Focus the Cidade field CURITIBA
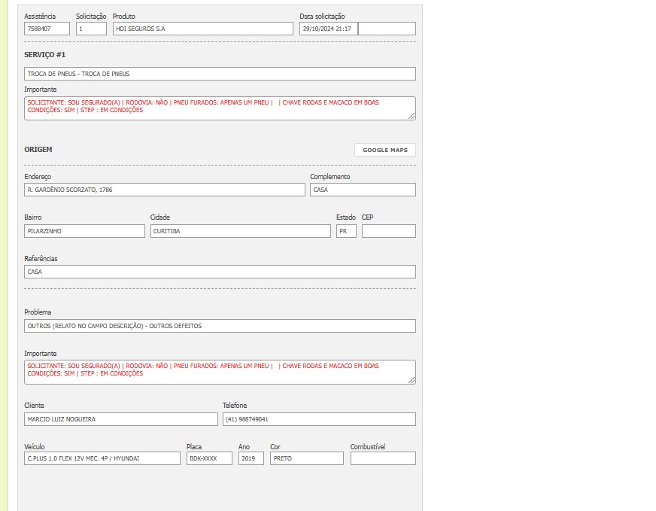 [x=241, y=231]
